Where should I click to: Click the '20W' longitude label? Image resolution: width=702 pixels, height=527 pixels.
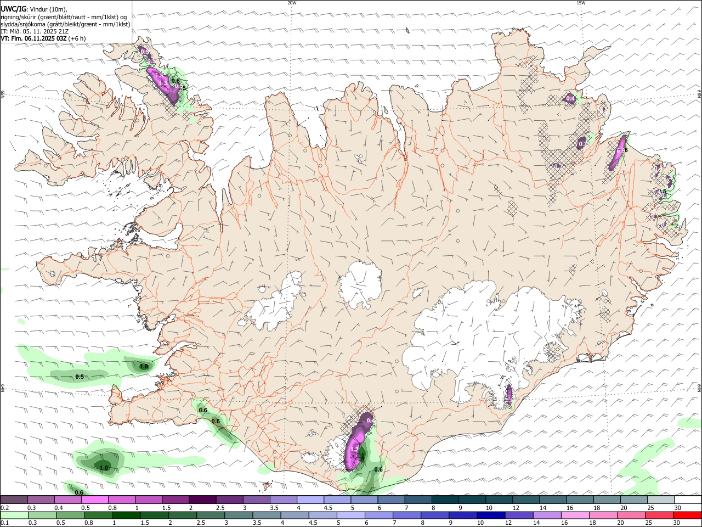click(292, 3)
